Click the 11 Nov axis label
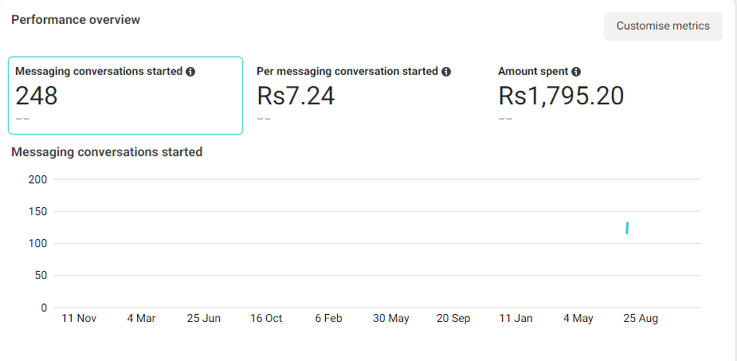Screen dimensions: 737x361 [x=79, y=318]
